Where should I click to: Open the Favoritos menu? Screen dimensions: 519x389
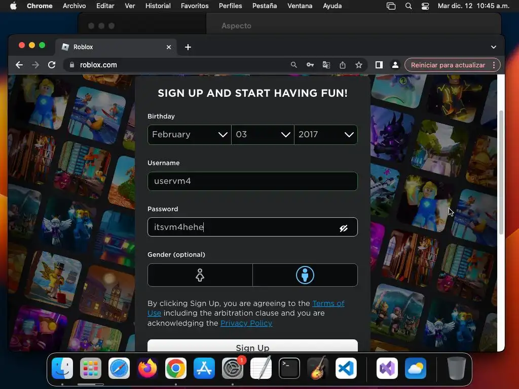[x=195, y=6]
